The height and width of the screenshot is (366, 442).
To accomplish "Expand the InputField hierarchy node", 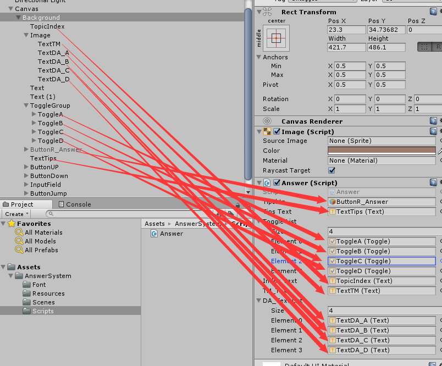I will point(26,184).
